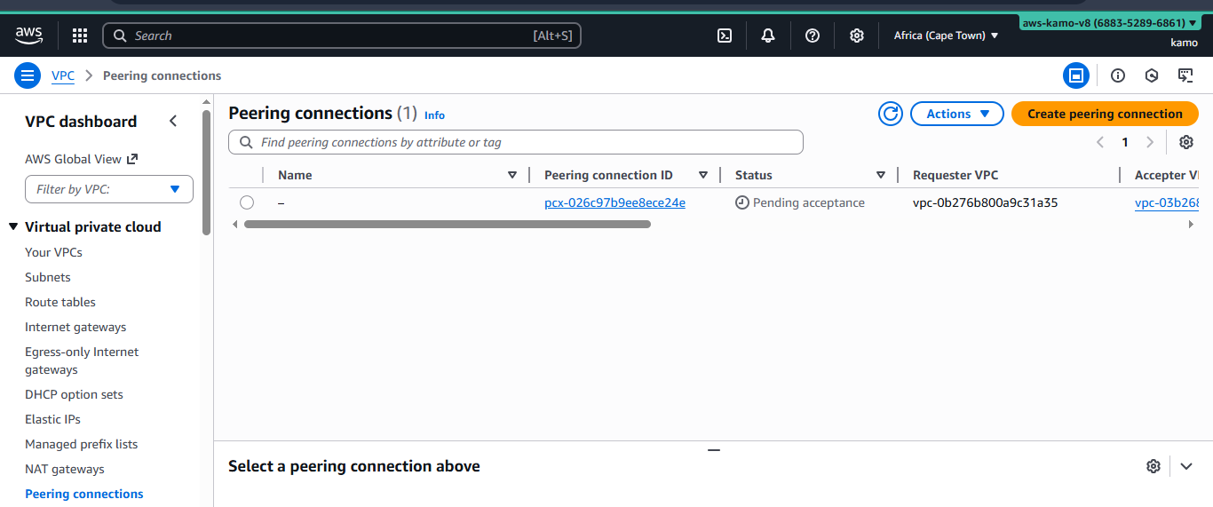Open the notifications bell icon
Viewport: 1213px width, 507px height.
click(768, 36)
